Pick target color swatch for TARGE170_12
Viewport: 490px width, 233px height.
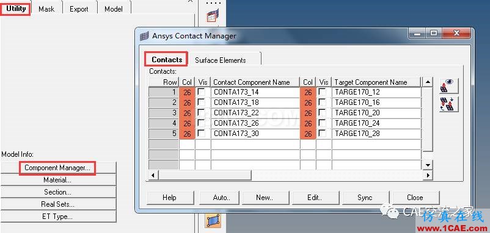coord(308,92)
